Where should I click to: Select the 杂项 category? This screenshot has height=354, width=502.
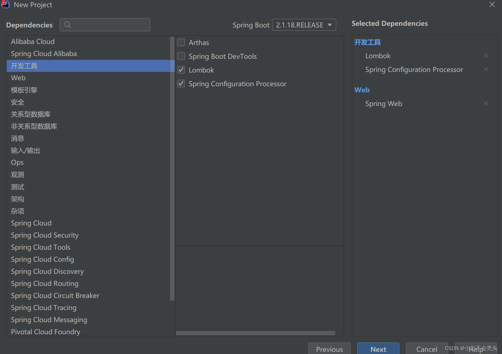pyautogui.click(x=88, y=211)
